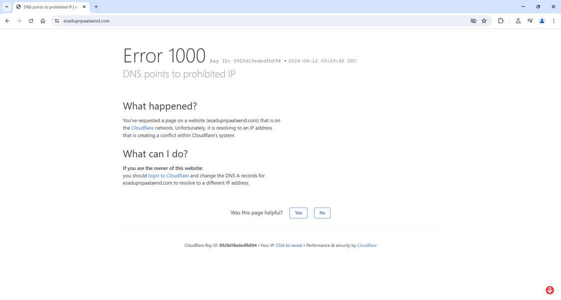Image resolution: width=561 pixels, height=300 pixels.
Task: Open the Chrome three-dot menu
Action: coord(554,21)
